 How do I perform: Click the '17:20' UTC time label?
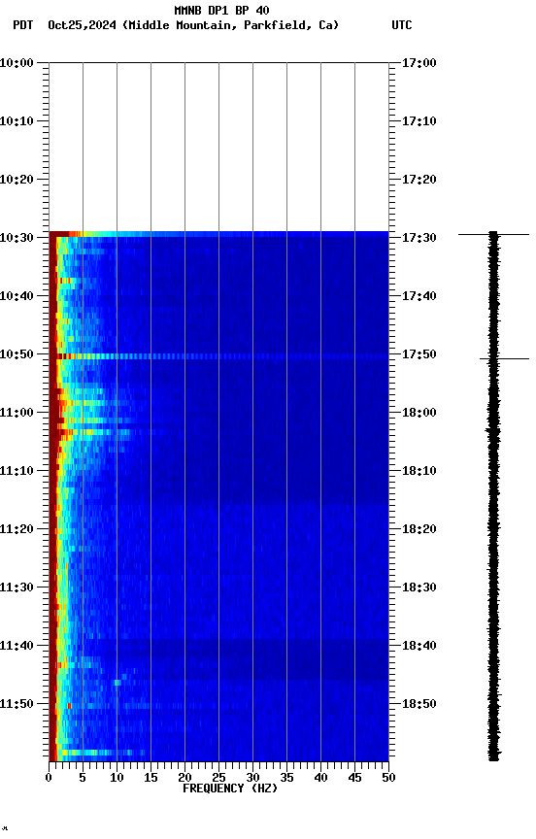click(x=419, y=180)
